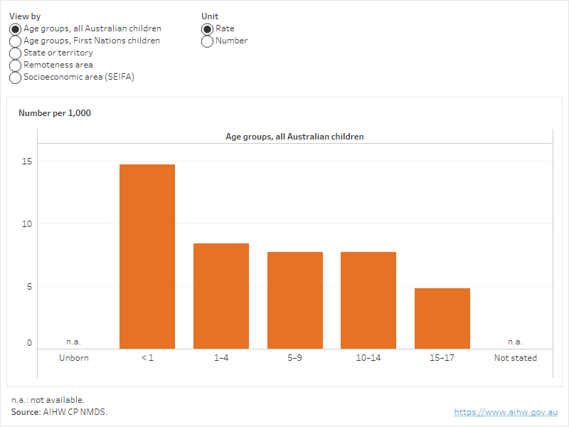Click the "5–9" bar in the chart
Screen dimensions: 569x427
tap(294, 297)
